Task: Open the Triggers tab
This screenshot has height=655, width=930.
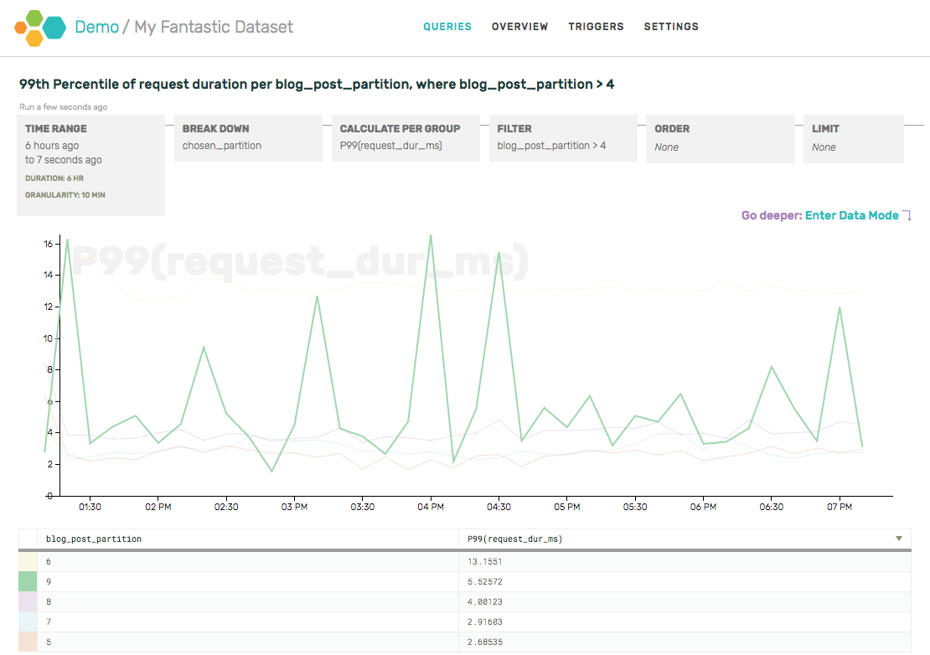Action: pos(596,27)
